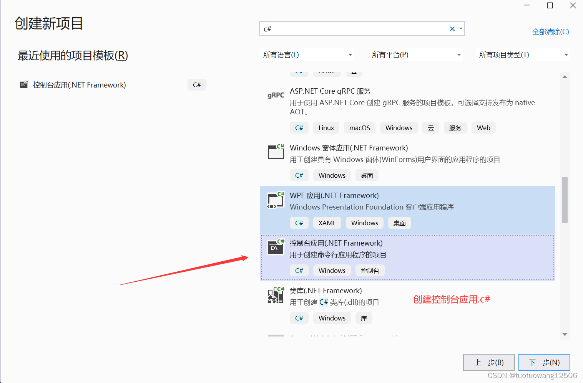
Task: Open the 所有项目类型 project type dropdown
Action: coord(523,55)
